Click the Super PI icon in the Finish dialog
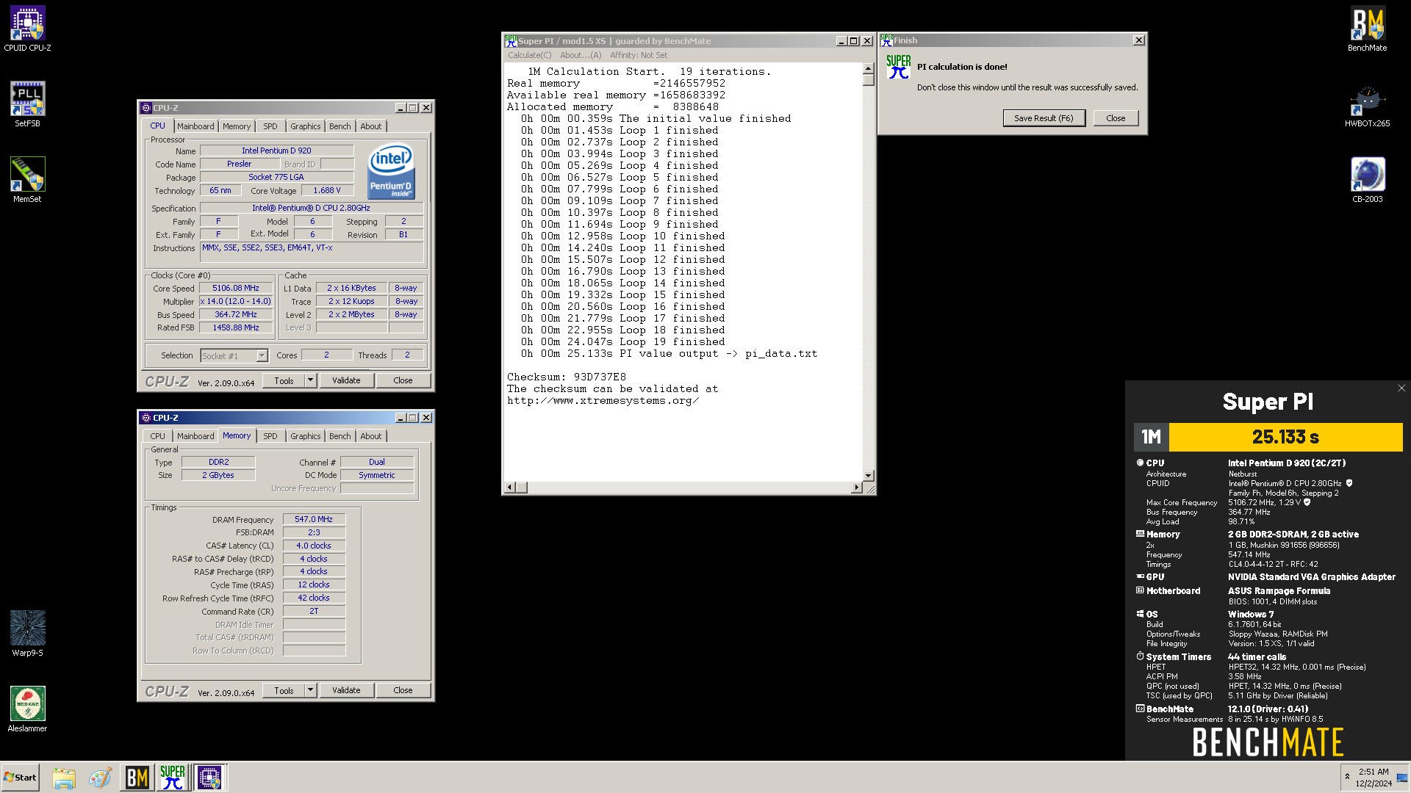 [x=898, y=67]
